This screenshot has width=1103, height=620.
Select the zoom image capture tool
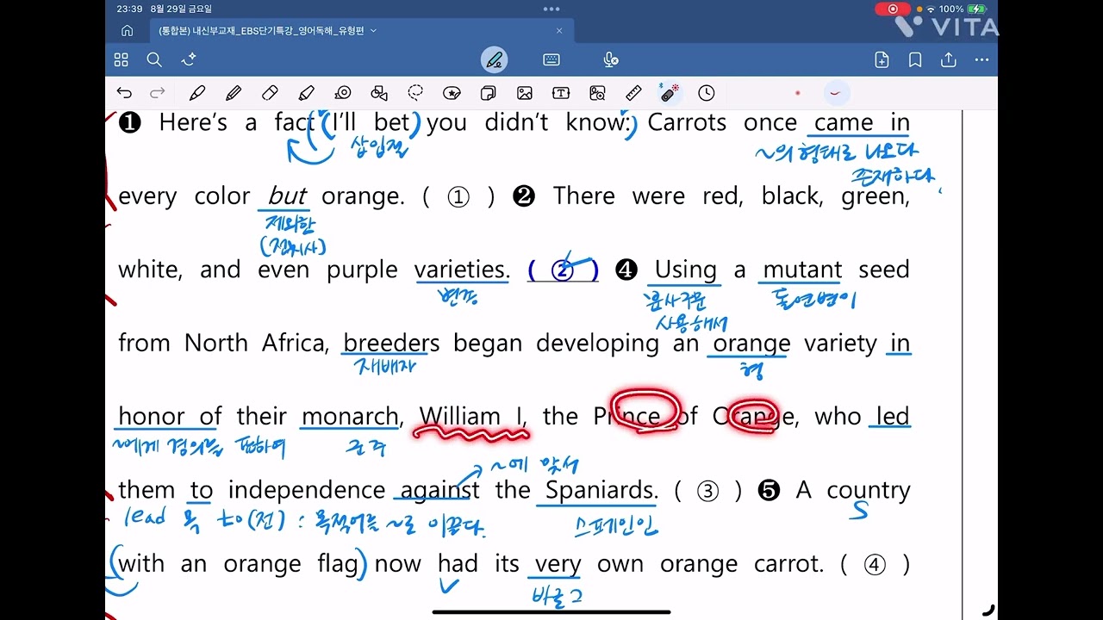tap(597, 93)
